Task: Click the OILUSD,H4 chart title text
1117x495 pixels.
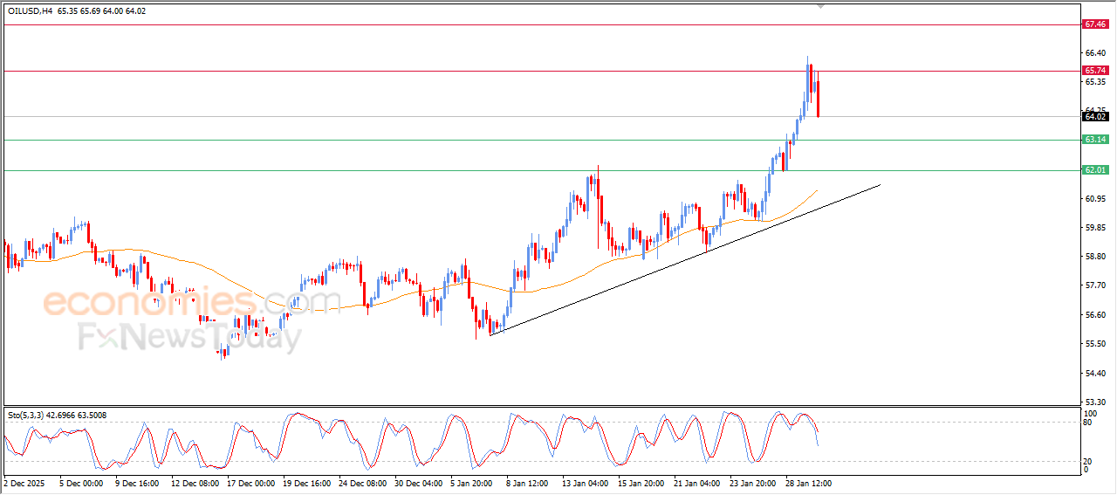Action: tap(31, 10)
